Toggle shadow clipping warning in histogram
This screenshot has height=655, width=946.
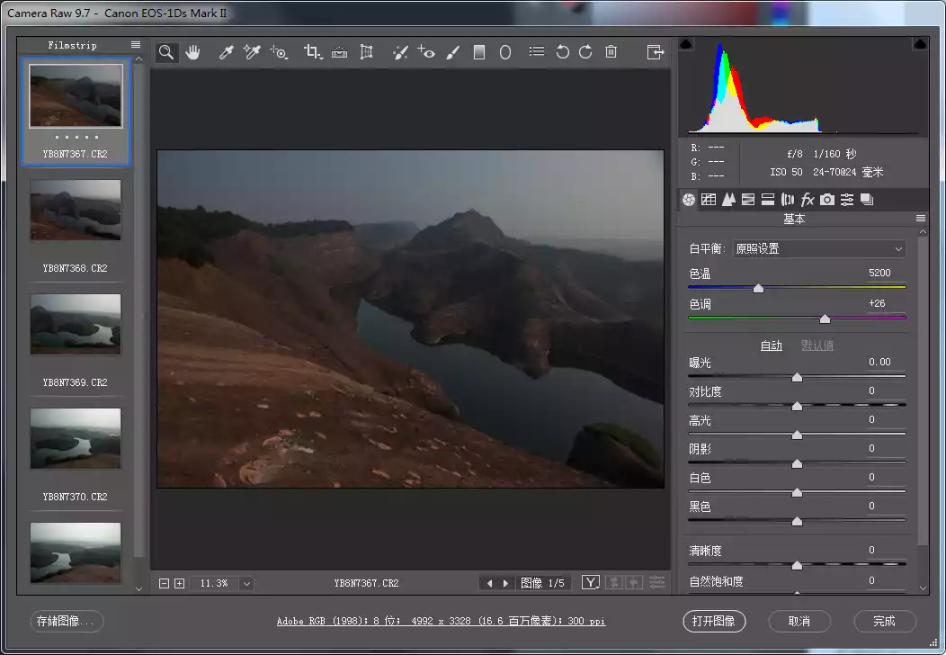click(685, 44)
